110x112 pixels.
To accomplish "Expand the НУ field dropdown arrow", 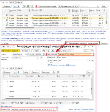I will [89, 61].
